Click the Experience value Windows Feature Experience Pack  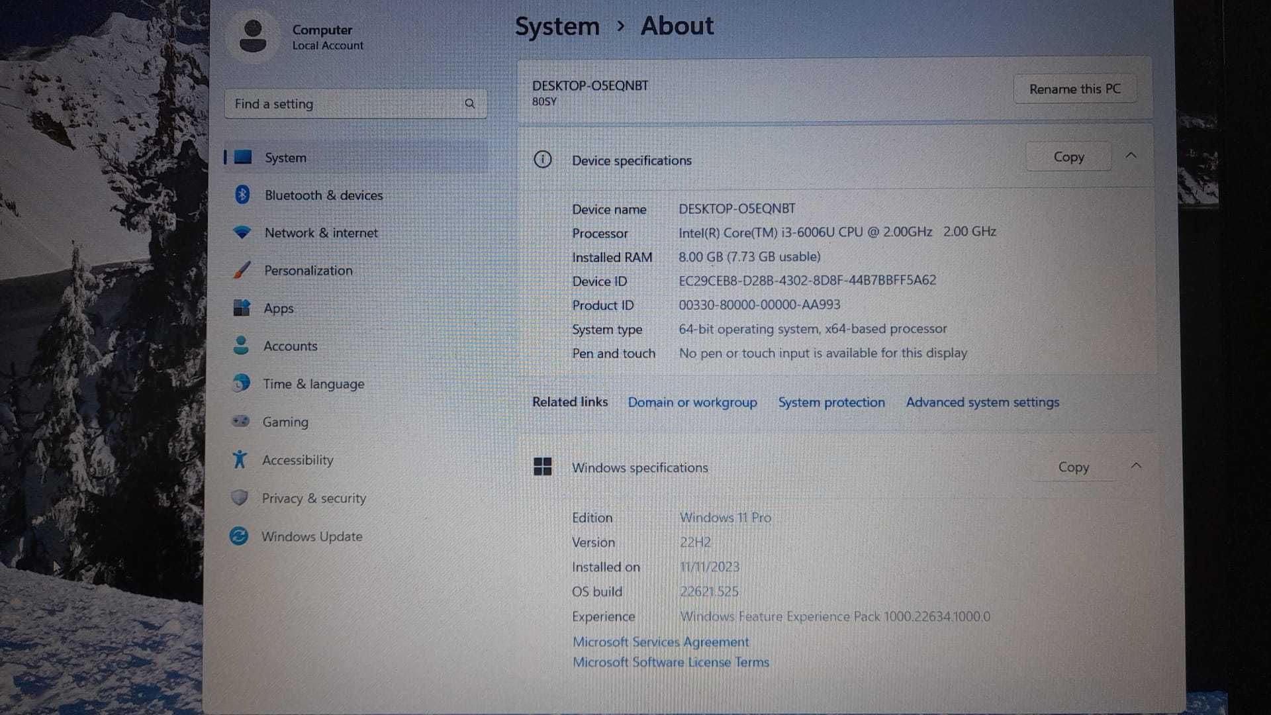click(x=835, y=616)
